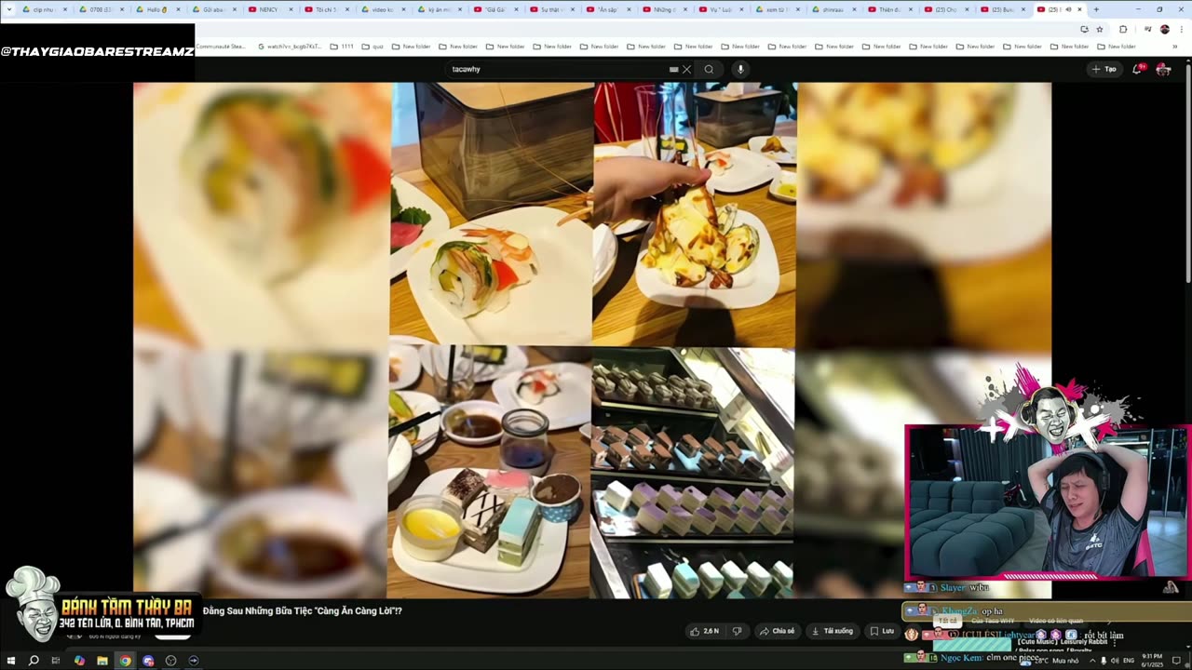Open the volume control in system tray
Screen dimensions: 1192x670
point(1115,661)
